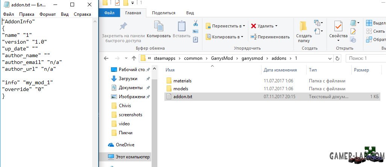This screenshot has width=386, height=167.
Task: Click the Edit pencil icon in Открыть group
Action: 353,31
